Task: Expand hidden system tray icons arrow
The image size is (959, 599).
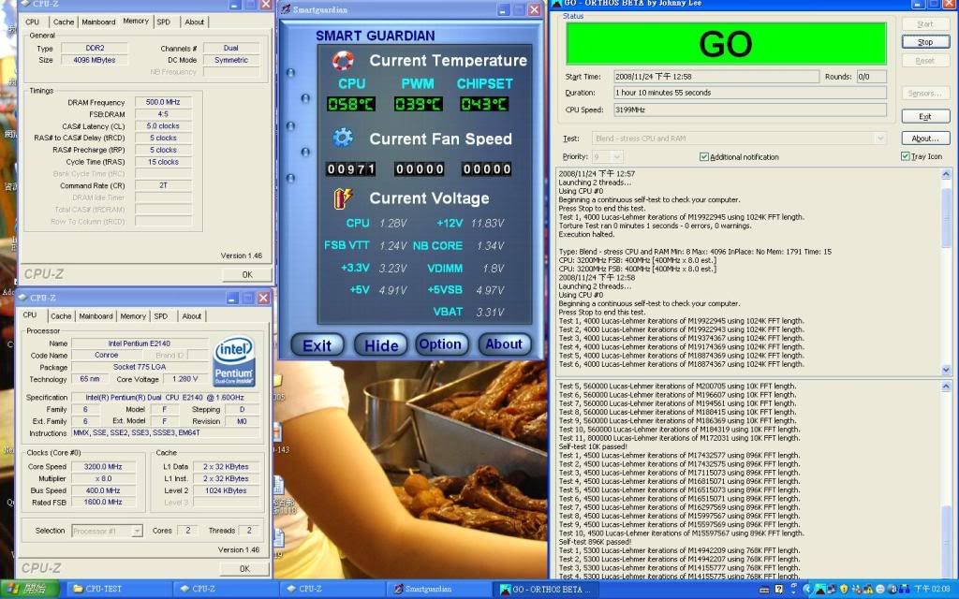Action: tap(806, 590)
